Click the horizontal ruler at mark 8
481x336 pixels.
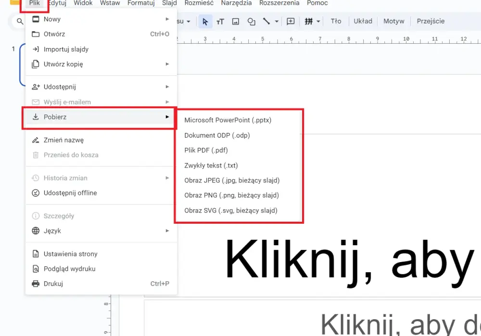[348, 39]
